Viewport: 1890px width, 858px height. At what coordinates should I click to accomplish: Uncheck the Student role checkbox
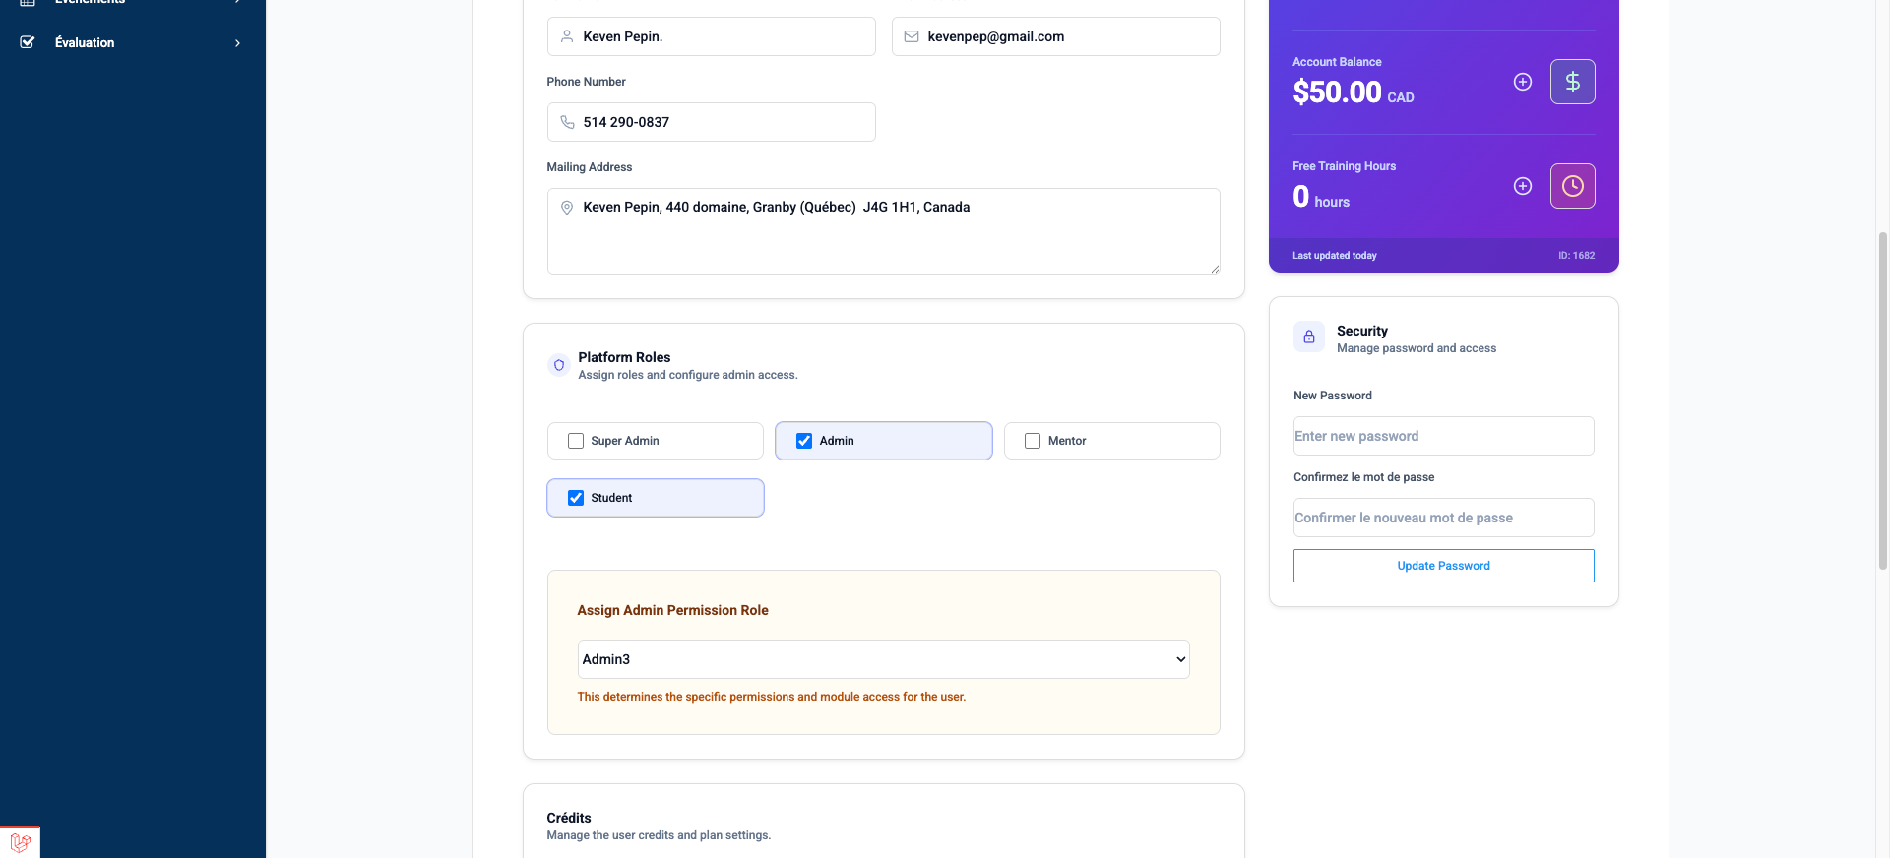click(x=576, y=498)
